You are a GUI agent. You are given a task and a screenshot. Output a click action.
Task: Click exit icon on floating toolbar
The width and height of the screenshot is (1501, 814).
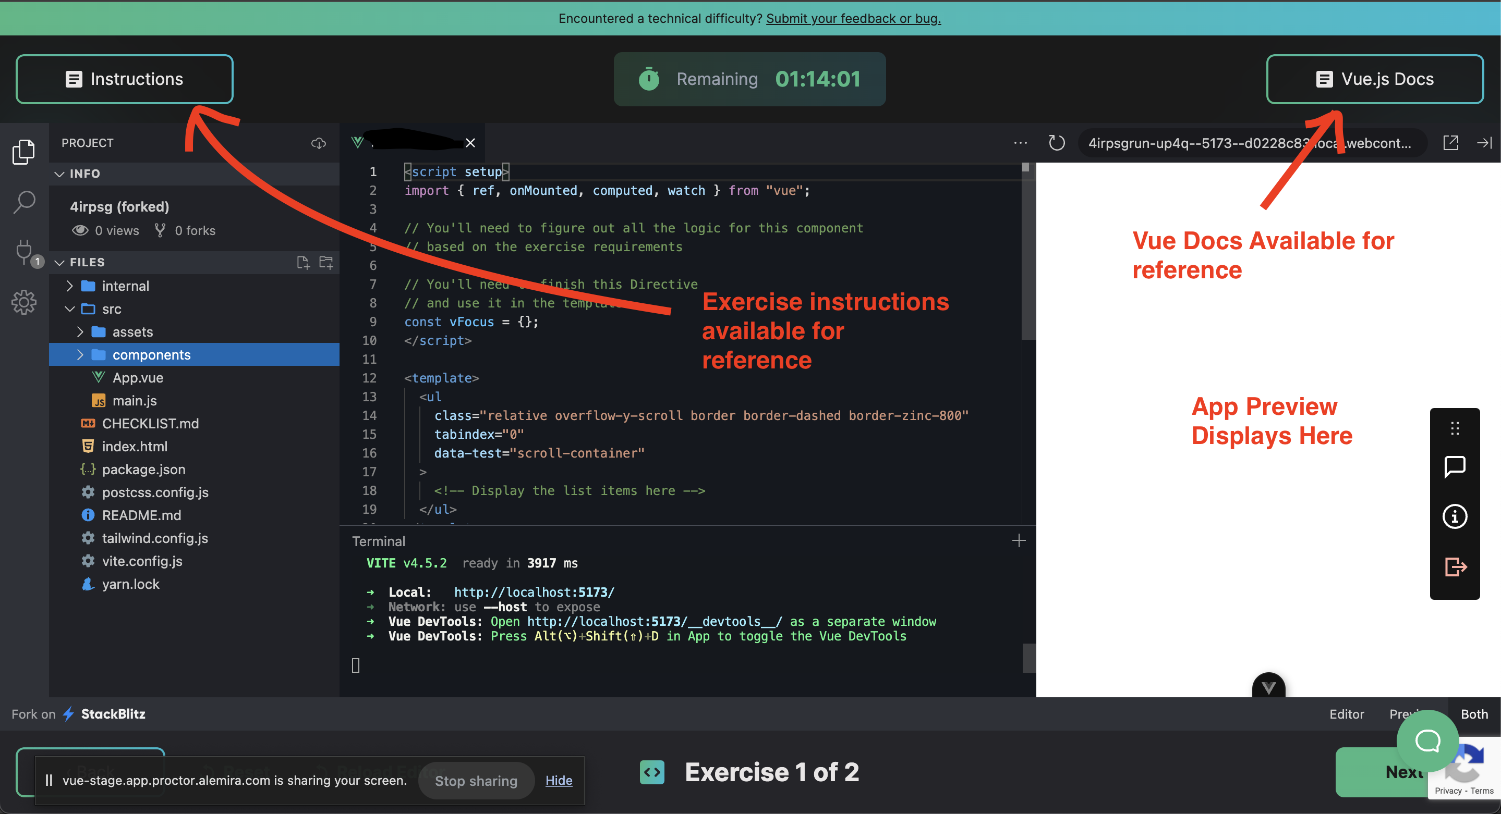pos(1455,566)
